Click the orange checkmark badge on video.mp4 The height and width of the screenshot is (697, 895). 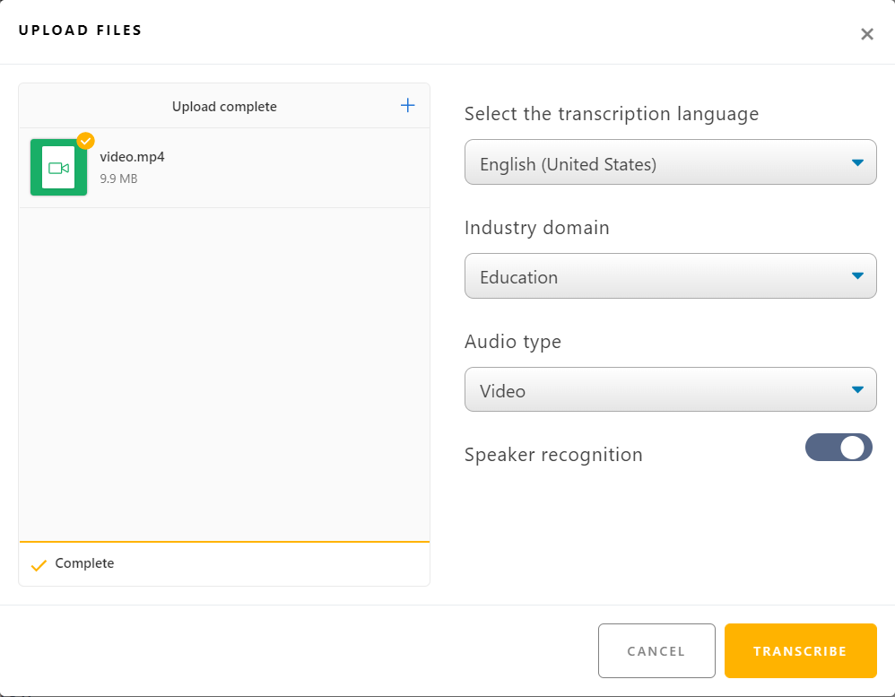pyautogui.click(x=85, y=141)
